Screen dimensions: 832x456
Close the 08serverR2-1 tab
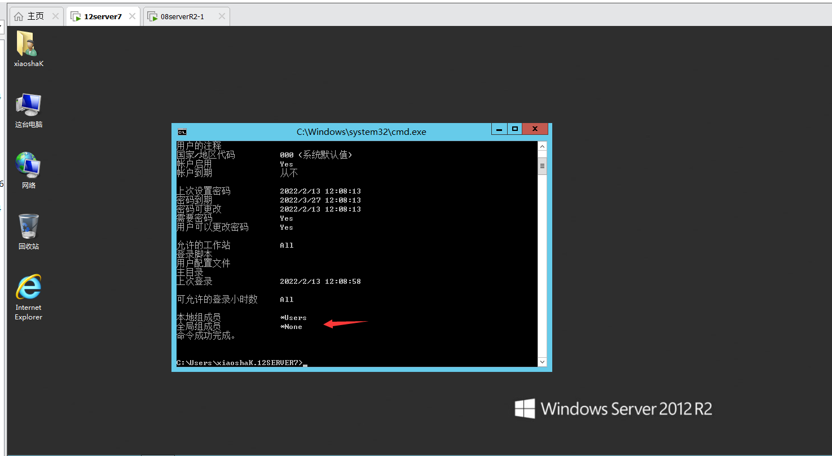(222, 16)
